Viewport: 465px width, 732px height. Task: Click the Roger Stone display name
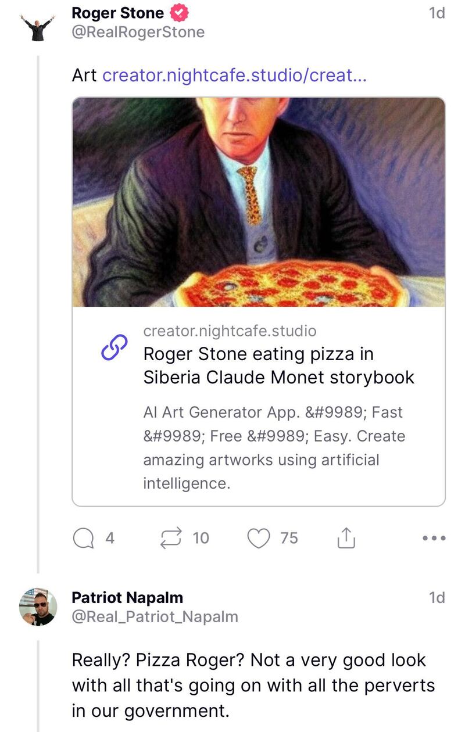[117, 13]
